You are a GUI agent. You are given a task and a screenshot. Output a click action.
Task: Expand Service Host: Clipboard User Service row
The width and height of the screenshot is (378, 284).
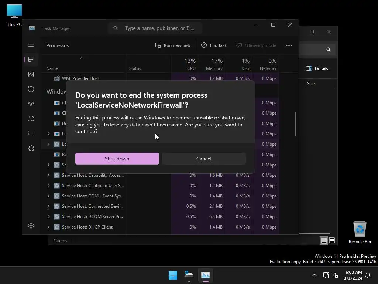pyautogui.click(x=48, y=186)
